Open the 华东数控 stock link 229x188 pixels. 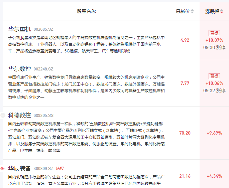(19, 69)
